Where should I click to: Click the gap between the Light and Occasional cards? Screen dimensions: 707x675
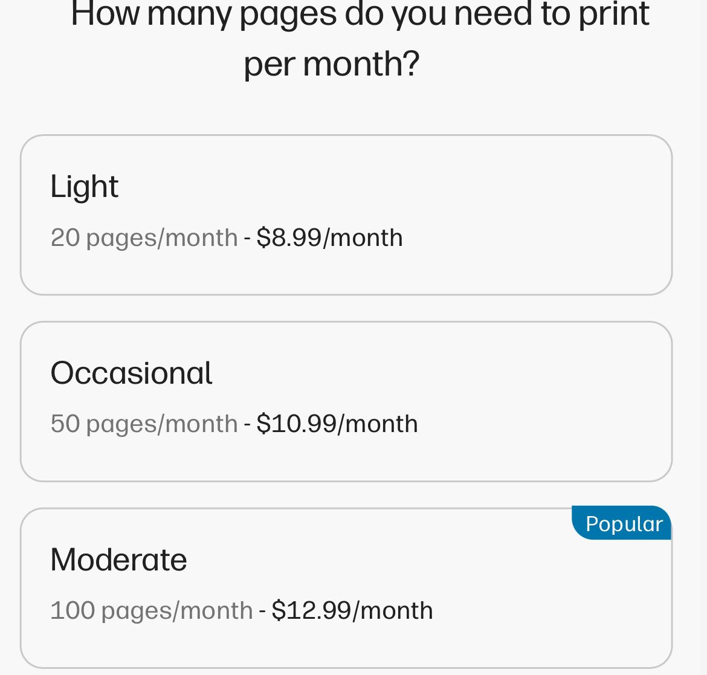click(x=346, y=308)
